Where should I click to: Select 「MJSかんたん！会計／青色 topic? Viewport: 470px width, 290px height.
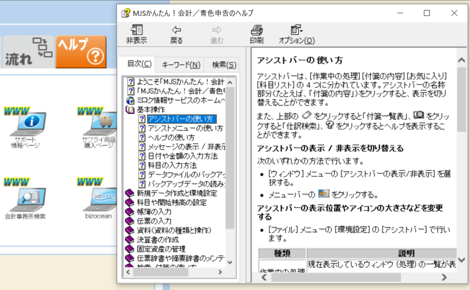coord(180,91)
